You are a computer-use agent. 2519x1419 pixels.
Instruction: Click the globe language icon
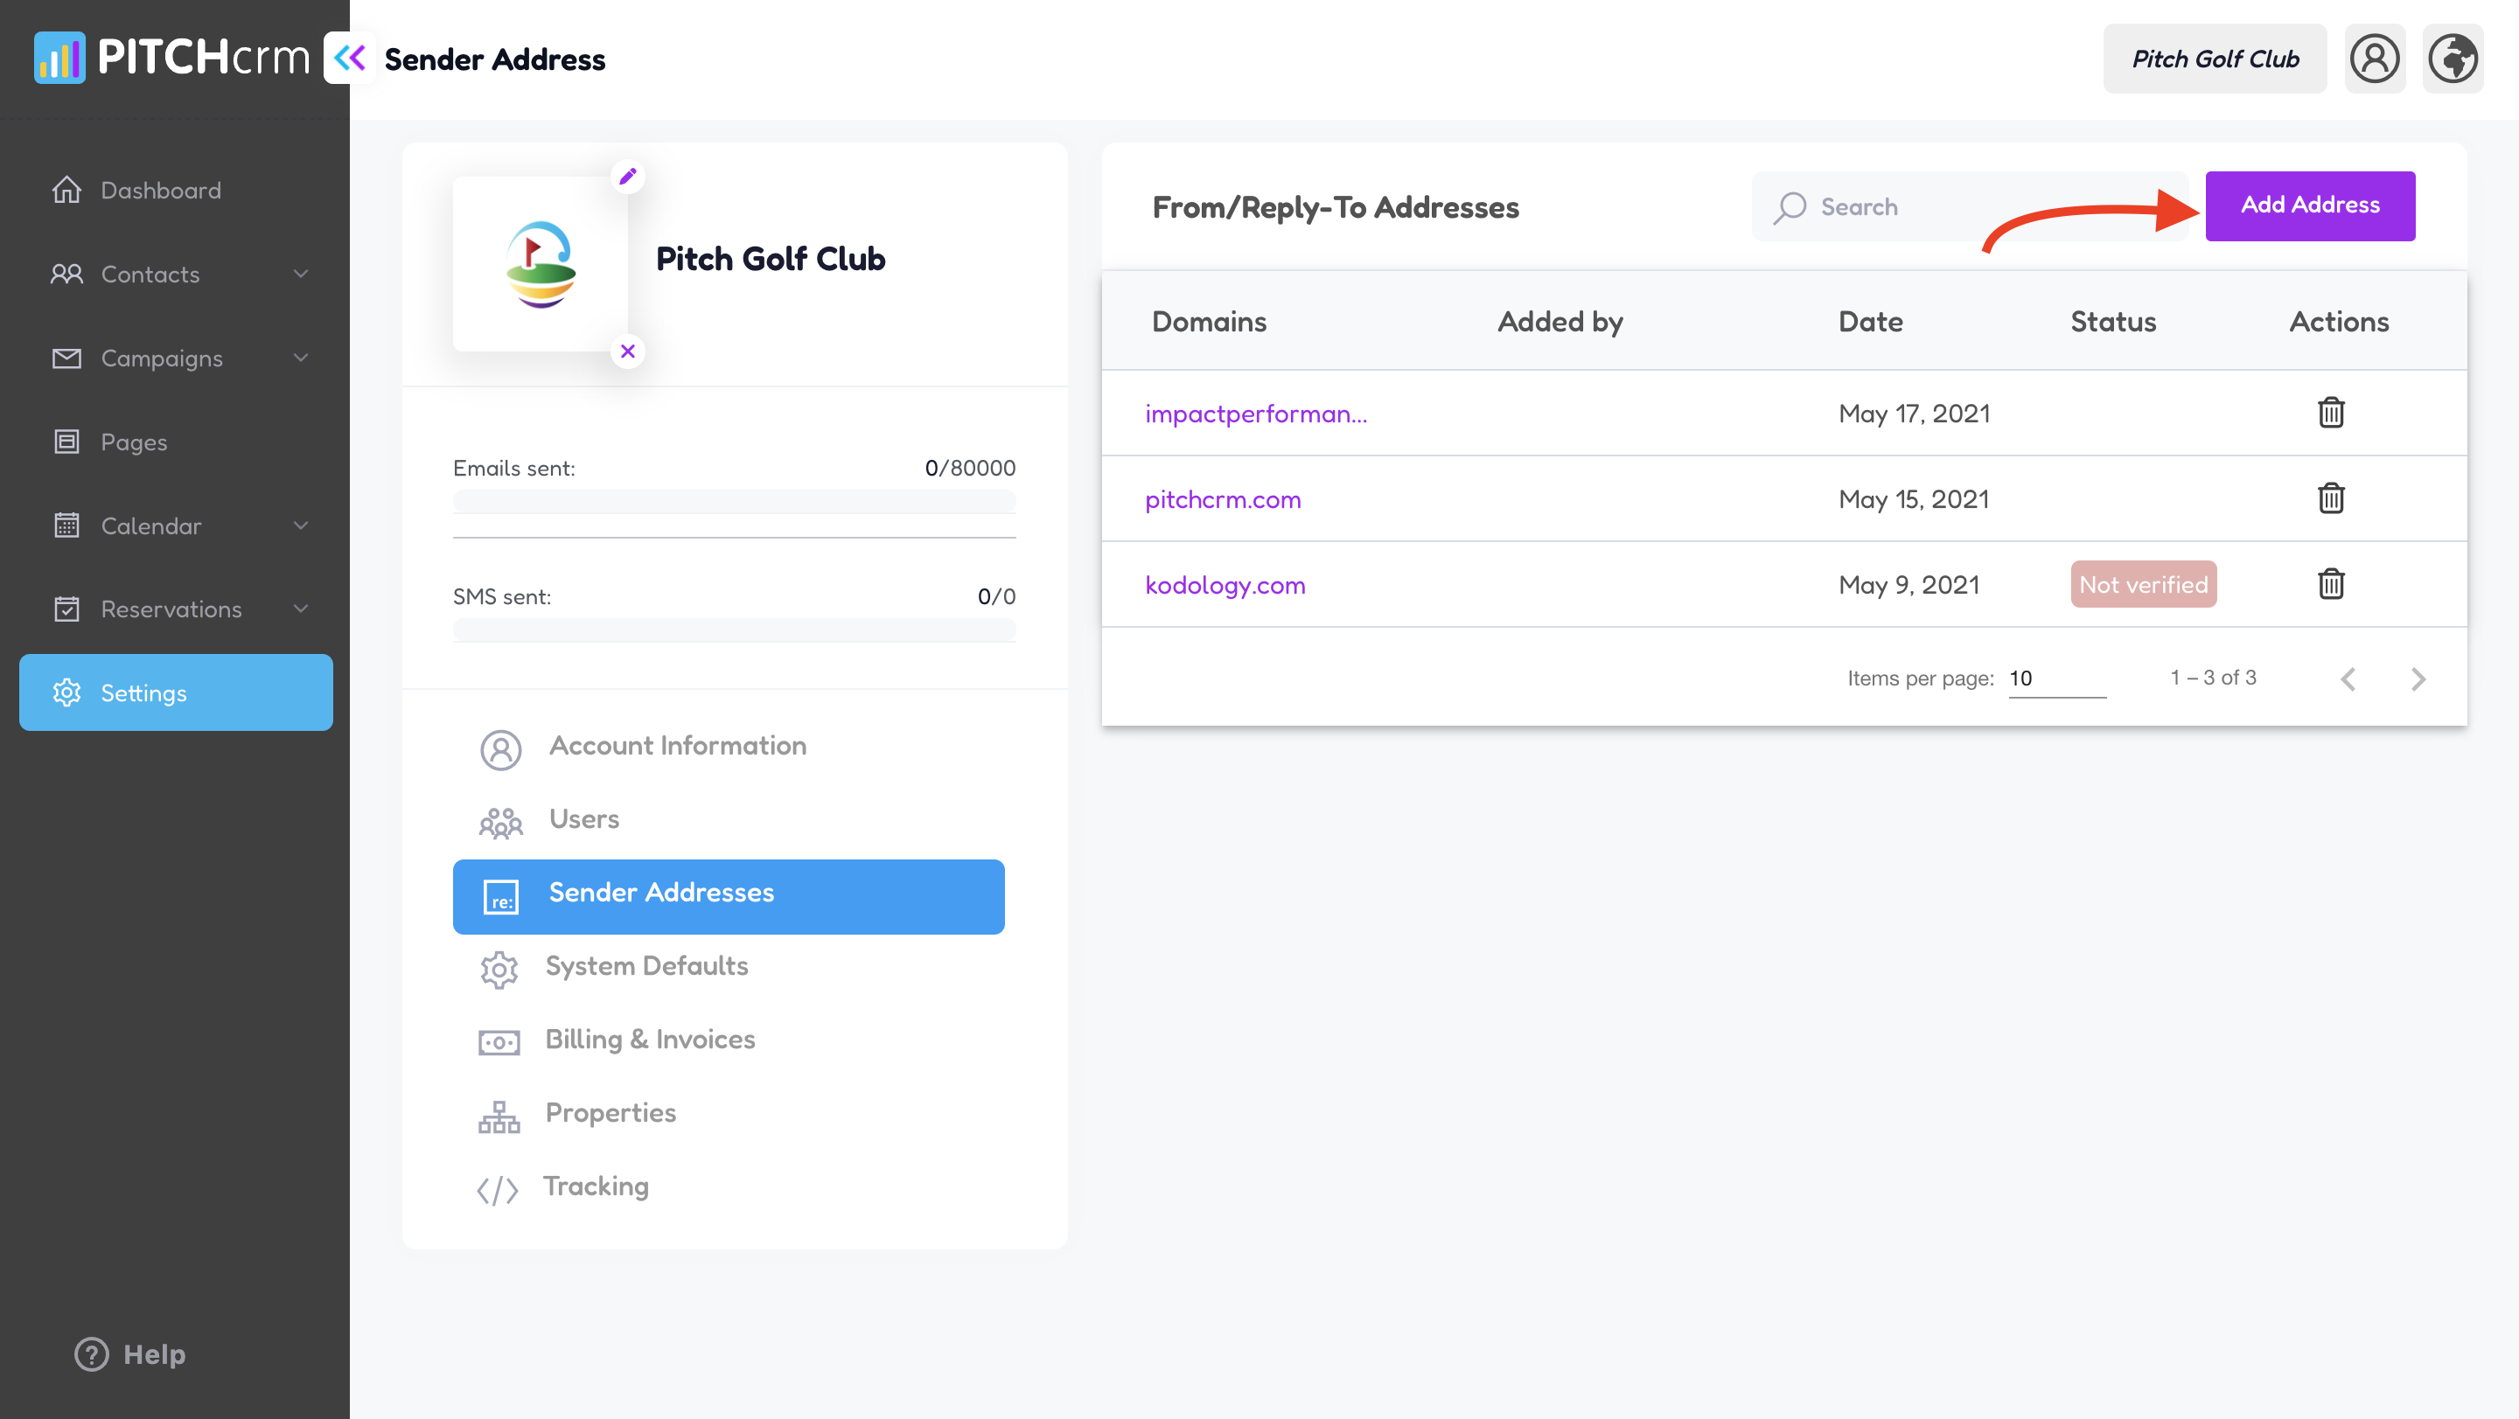[2453, 59]
